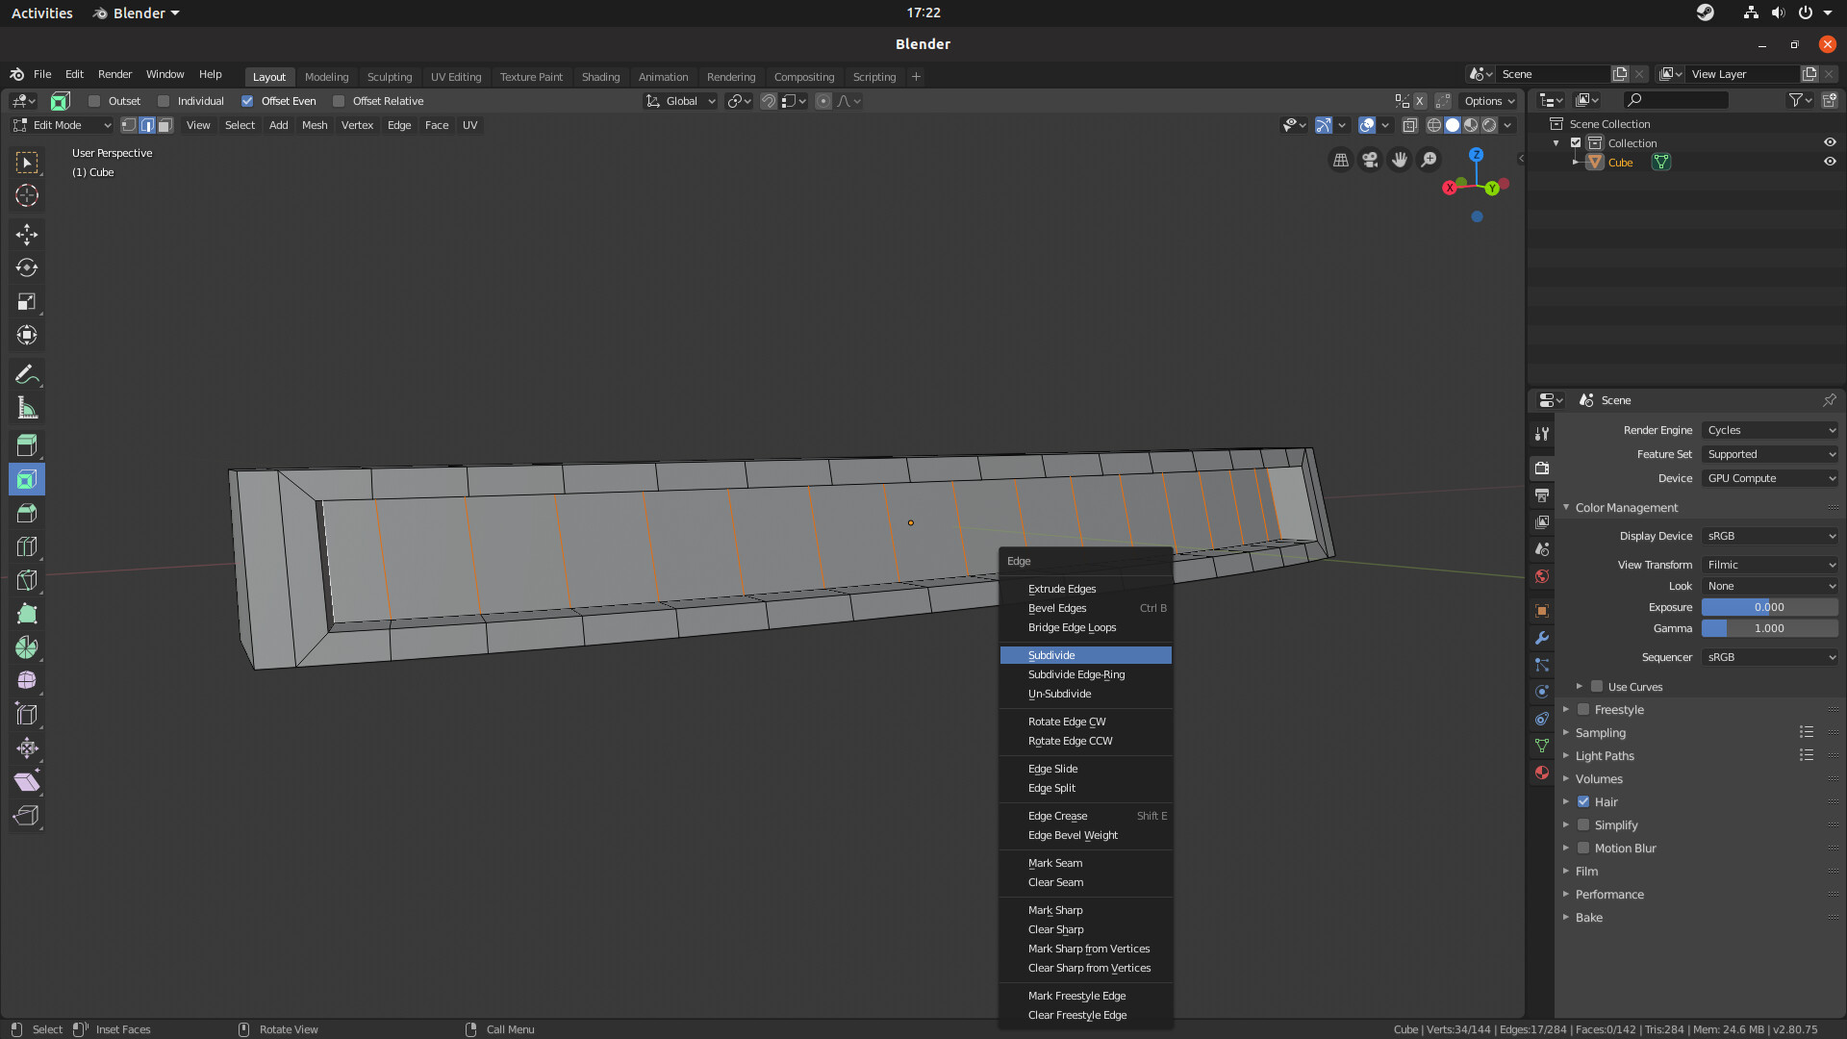Select the Shear tool
The width and height of the screenshot is (1847, 1039).
tap(27, 782)
